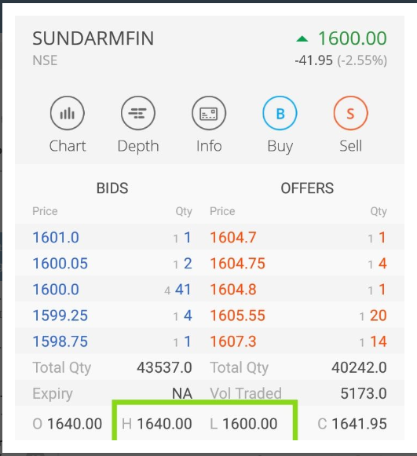This screenshot has width=417, height=456.
Task: Tap the orange S Sell icon
Action: [x=351, y=113]
